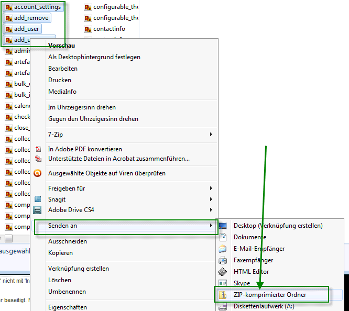Choose Vorschau from the context menu
The width and height of the screenshot is (349, 311).
pos(62,46)
